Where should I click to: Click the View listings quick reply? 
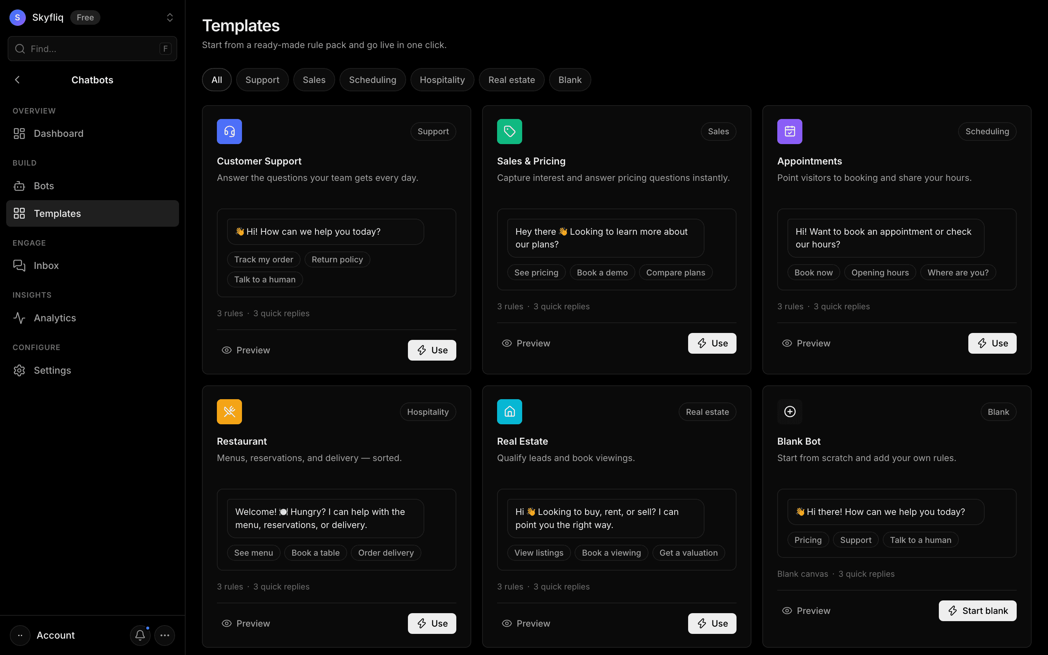[539, 553]
